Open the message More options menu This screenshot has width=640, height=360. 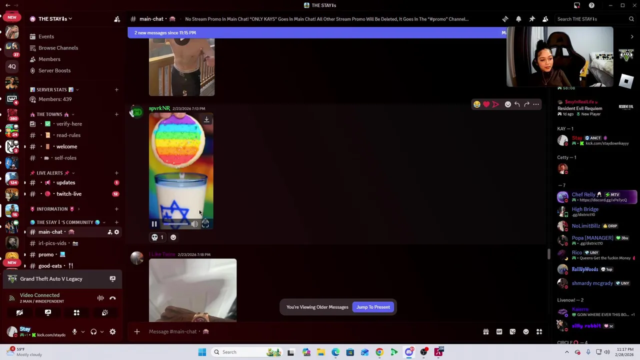(536, 104)
